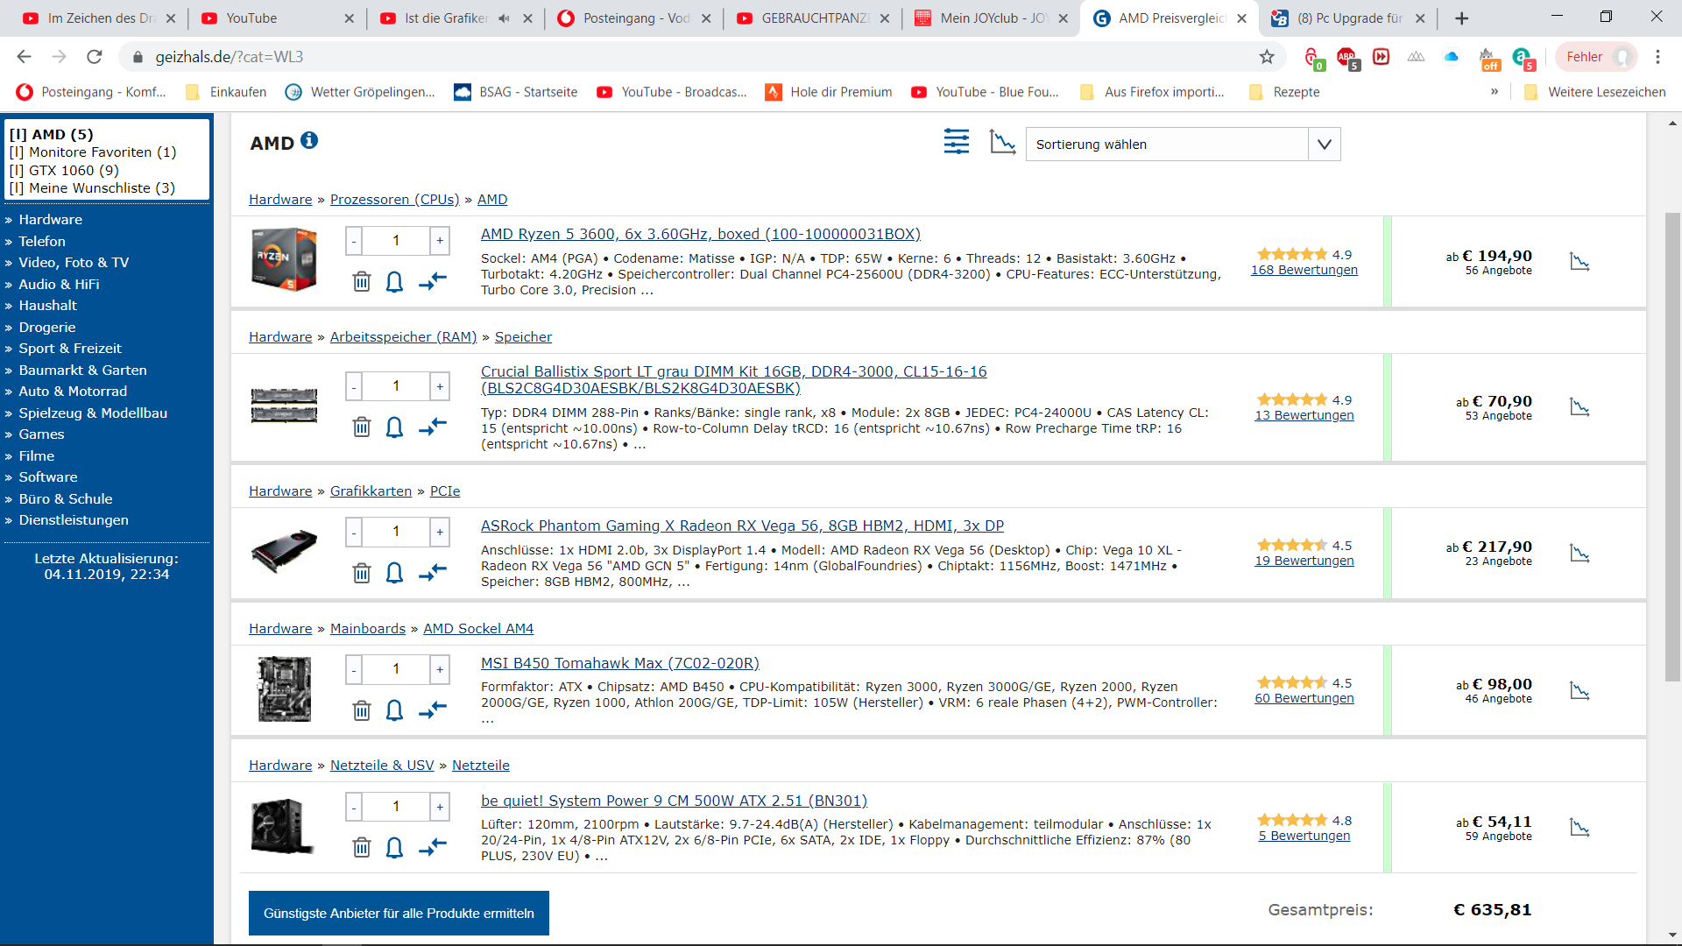Switch to list view icon beside sorting
Viewport: 1682px width, 946px height.
pyautogui.click(x=956, y=142)
